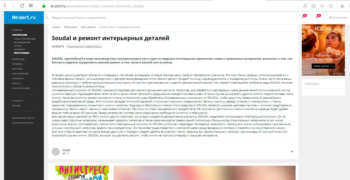Click the green padlock security icon

pyautogui.click(x=44, y=6)
